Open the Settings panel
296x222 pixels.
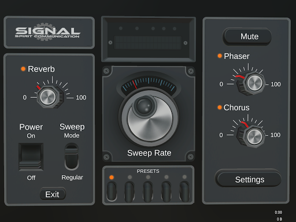coord(248,179)
